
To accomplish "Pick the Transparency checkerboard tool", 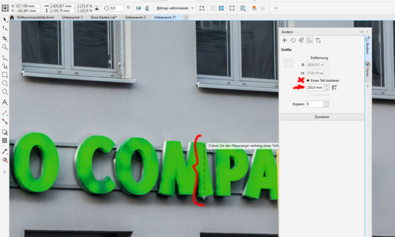I will point(5,141).
